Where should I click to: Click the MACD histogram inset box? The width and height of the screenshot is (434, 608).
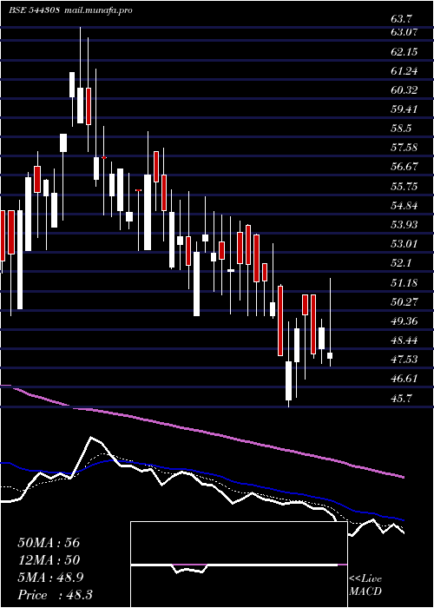coord(239,565)
